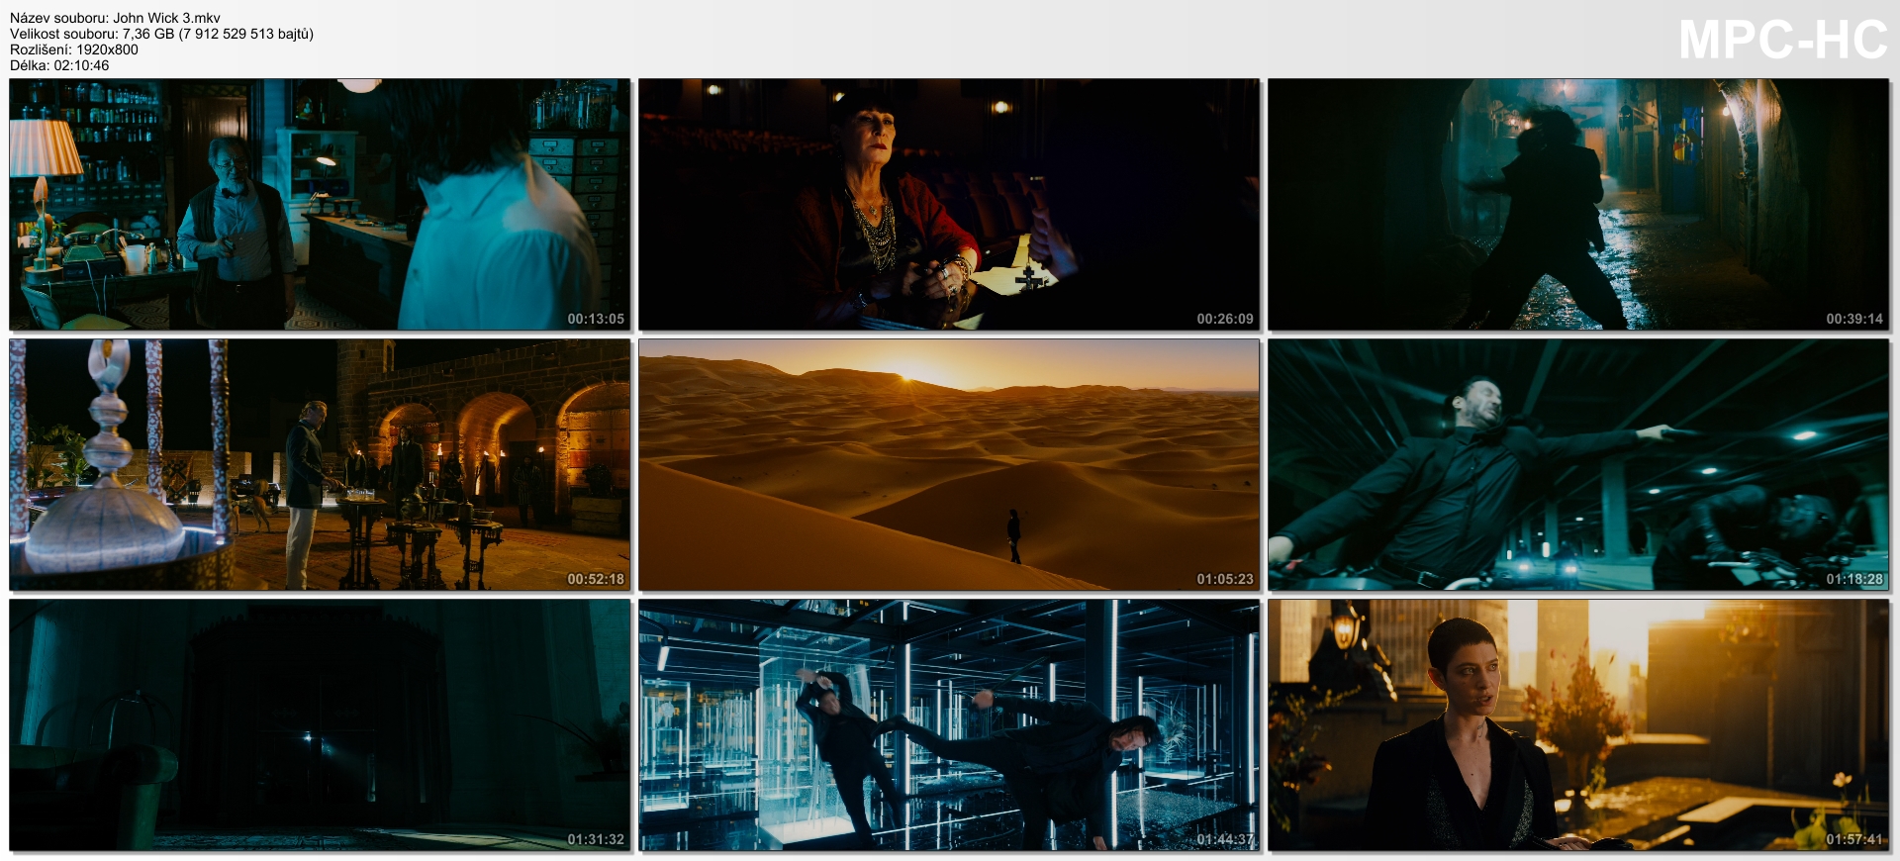The width and height of the screenshot is (1900, 861).
Task: Select the thumbnail at 00:13:05
Action: (x=320, y=204)
